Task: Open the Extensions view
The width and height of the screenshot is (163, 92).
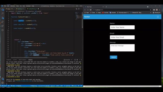Action: 3,26
